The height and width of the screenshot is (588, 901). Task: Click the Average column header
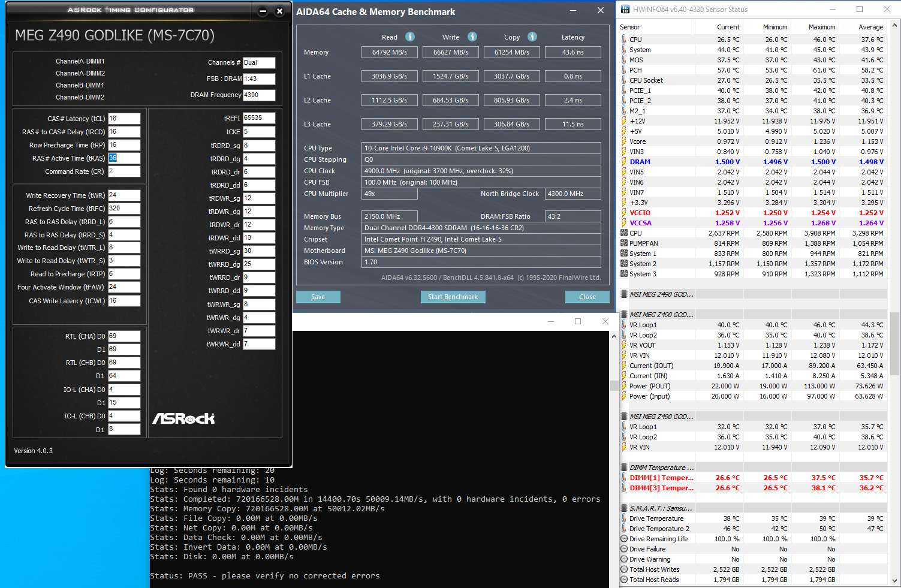tap(863, 27)
